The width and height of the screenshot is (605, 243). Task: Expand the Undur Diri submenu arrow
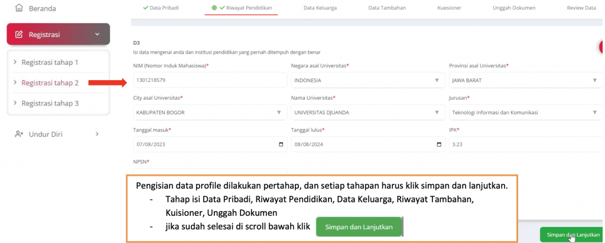(97, 134)
